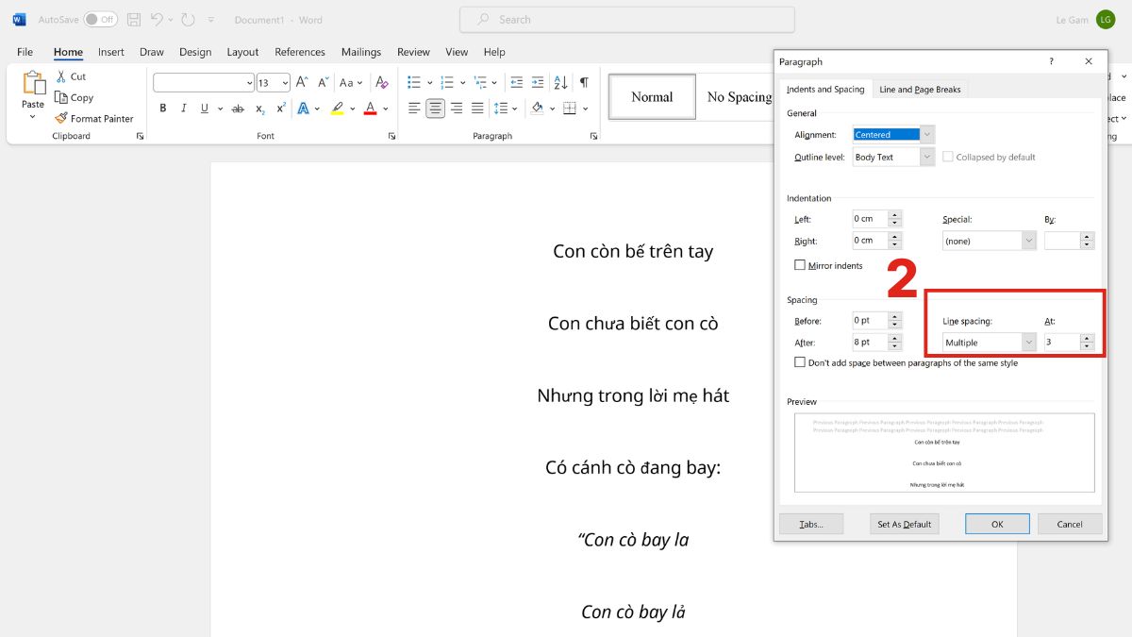Click the Decrease Indent icon
Viewport: 1132px width, 637px height.
517,83
